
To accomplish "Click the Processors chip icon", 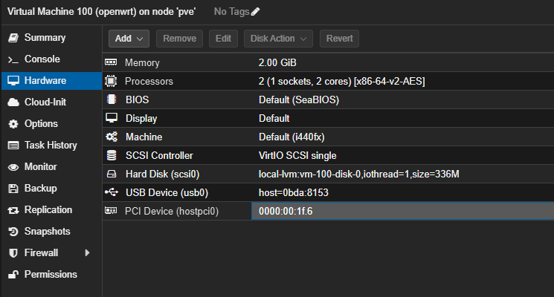I will tap(112, 81).
